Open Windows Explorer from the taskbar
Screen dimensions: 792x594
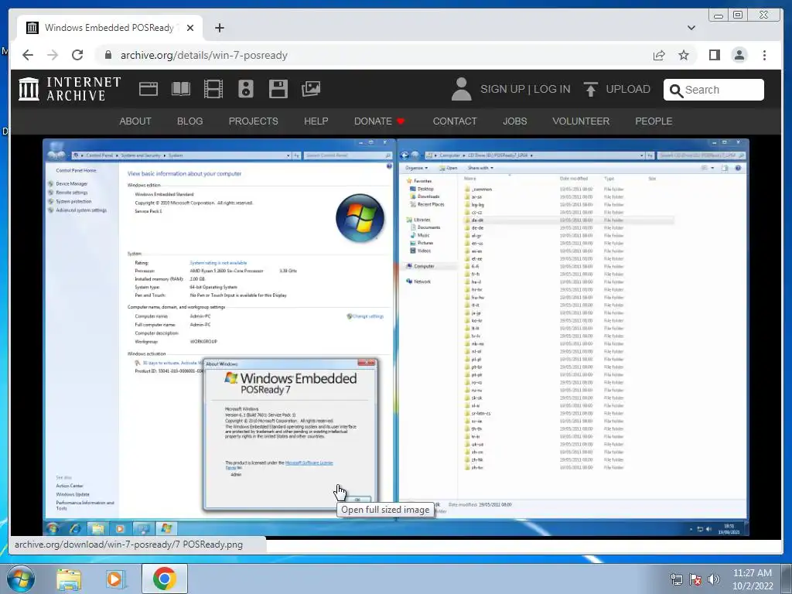pyautogui.click(x=69, y=579)
